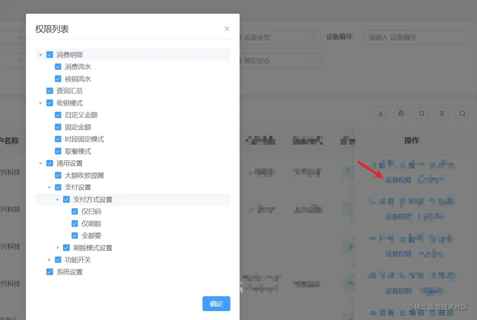Click the download icon in the table toolbar

pyautogui.click(x=381, y=114)
